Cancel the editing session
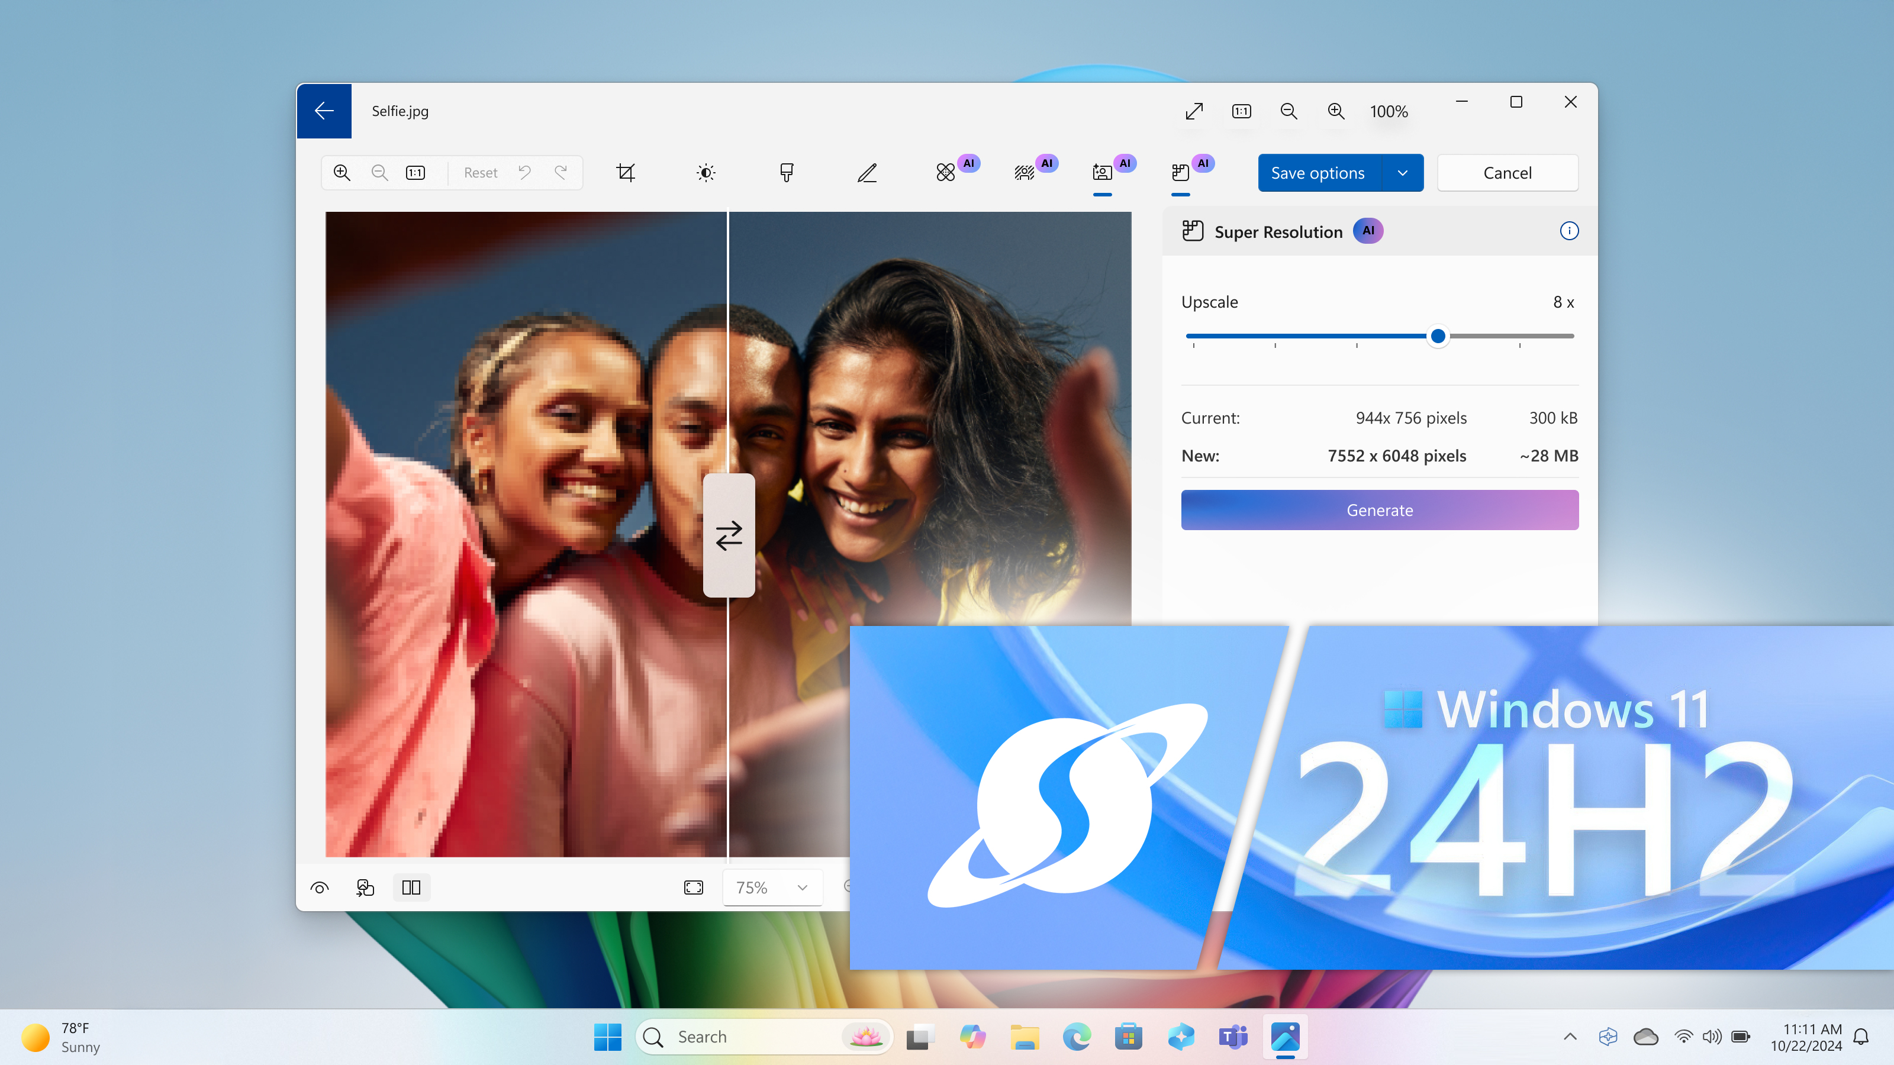This screenshot has width=1894, height=1065. (x=1508, y=173)
